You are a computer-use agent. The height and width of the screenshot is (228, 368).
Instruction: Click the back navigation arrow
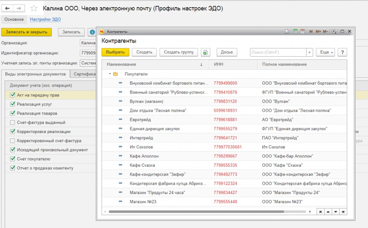pos(7,9)
